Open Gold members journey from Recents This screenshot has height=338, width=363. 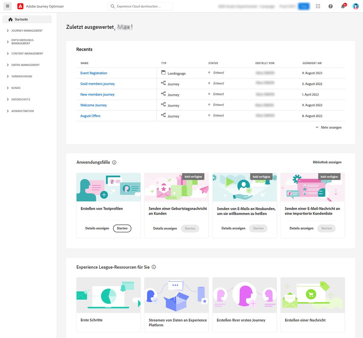point(97,84)
